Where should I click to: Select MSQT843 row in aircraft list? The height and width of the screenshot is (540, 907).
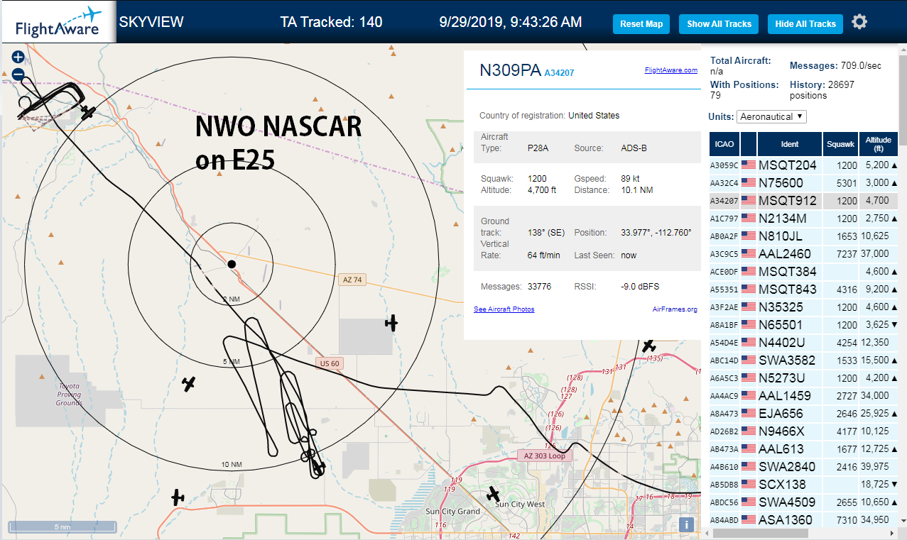tap(804, 289)
